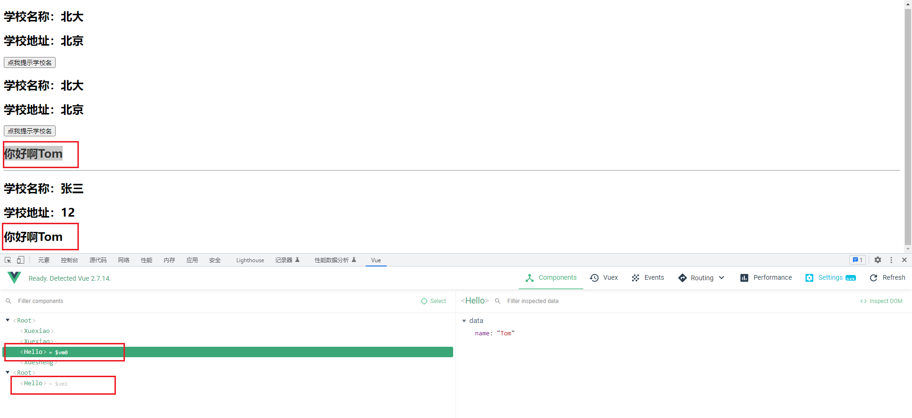Click the inspect element cursor icon

(8, 260)
